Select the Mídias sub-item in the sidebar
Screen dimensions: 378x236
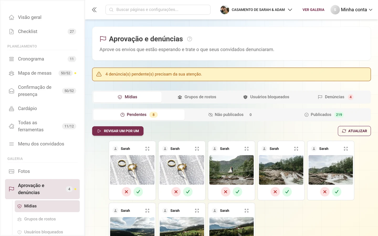click(x=47, y=206)
